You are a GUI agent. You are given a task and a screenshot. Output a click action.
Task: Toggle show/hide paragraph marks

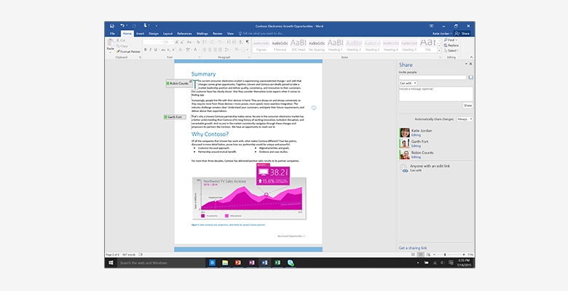[x=247, y=42]
